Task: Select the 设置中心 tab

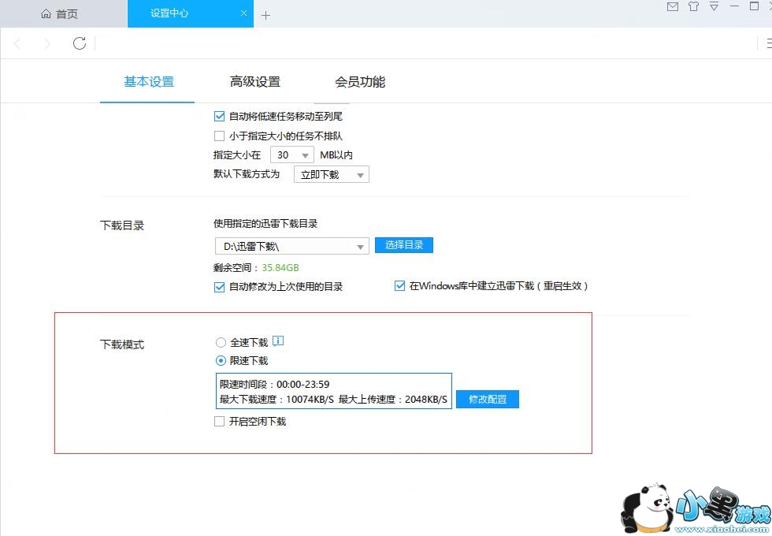Action: (x=191, y=14)
